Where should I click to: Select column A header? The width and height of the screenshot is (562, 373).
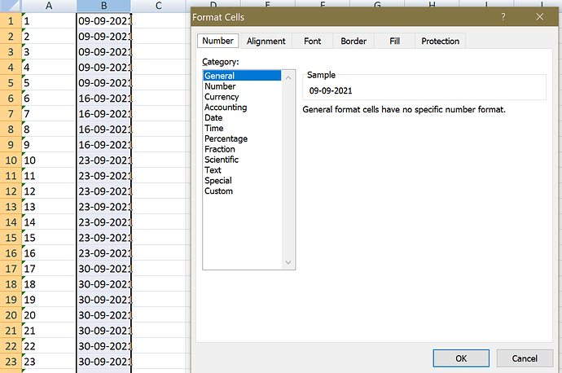49,6
